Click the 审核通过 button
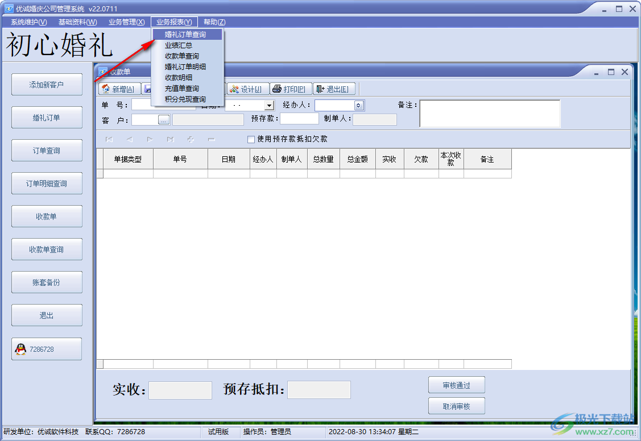 [457, 385]
